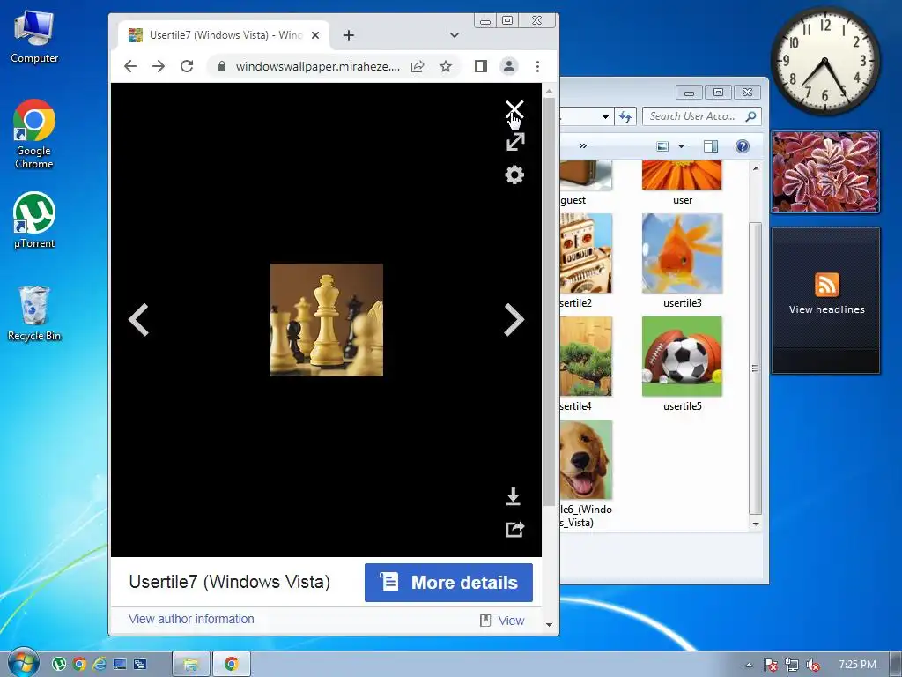This screenshot has height=677, width=902.
Task: Open the Computer desktop icon
Action: [x=34, y=37]
